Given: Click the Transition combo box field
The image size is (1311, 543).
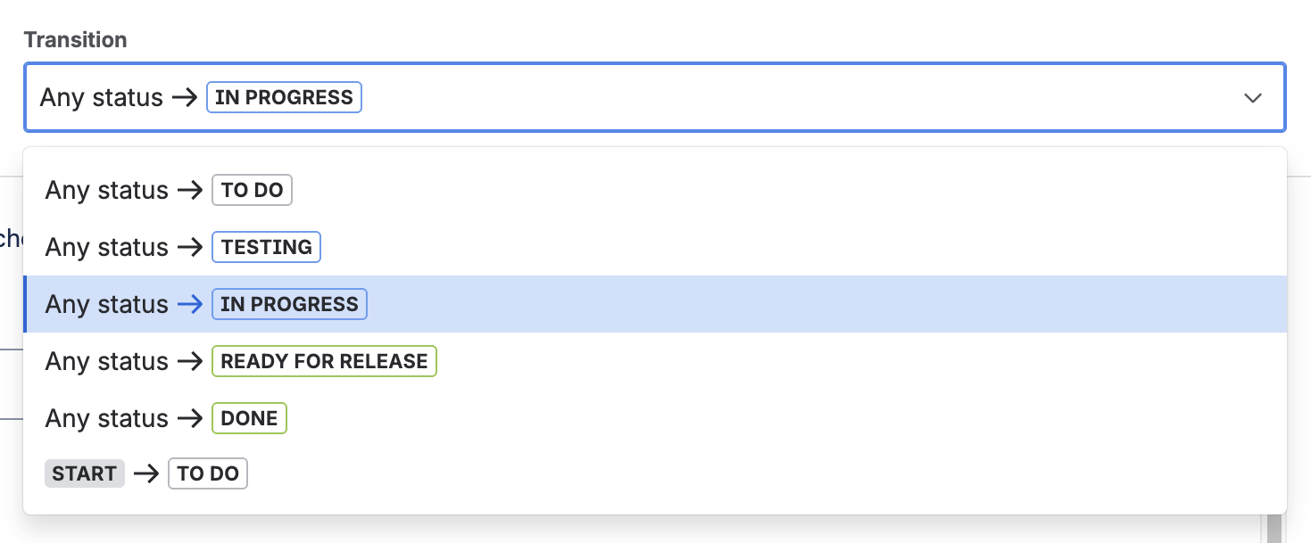Looking at the screenshot, I should tap(625, 97).
